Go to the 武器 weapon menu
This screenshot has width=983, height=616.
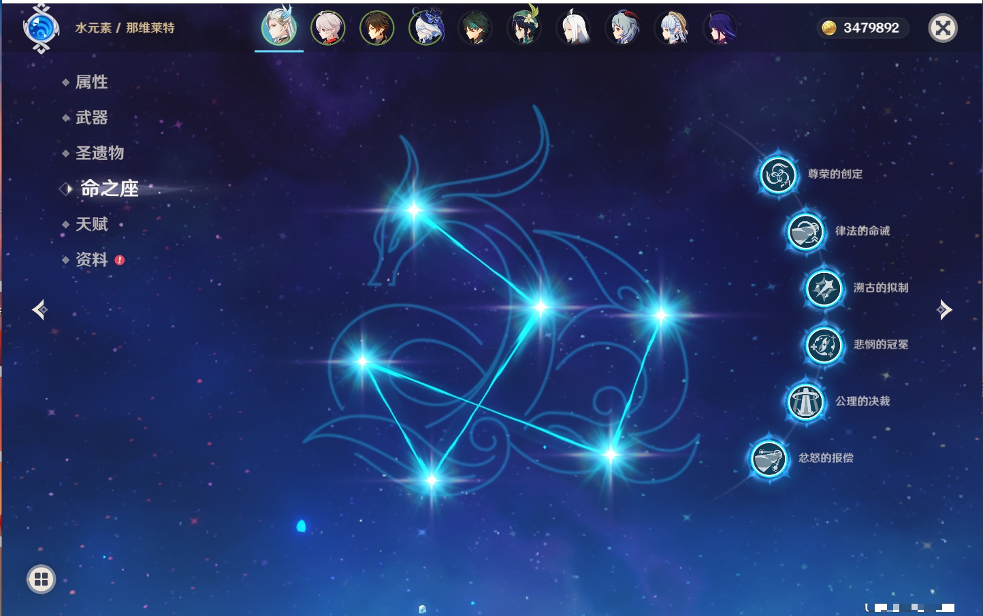tap(91, 118)
